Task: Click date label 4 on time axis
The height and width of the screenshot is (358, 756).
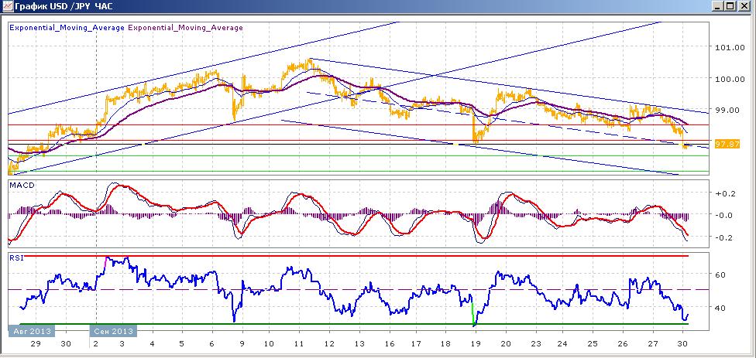Action: 152,345
